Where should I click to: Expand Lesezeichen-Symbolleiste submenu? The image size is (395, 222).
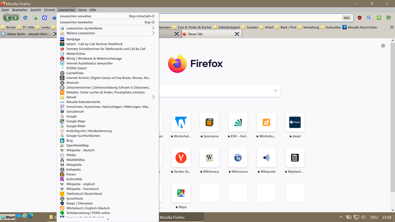pos(107,28)
